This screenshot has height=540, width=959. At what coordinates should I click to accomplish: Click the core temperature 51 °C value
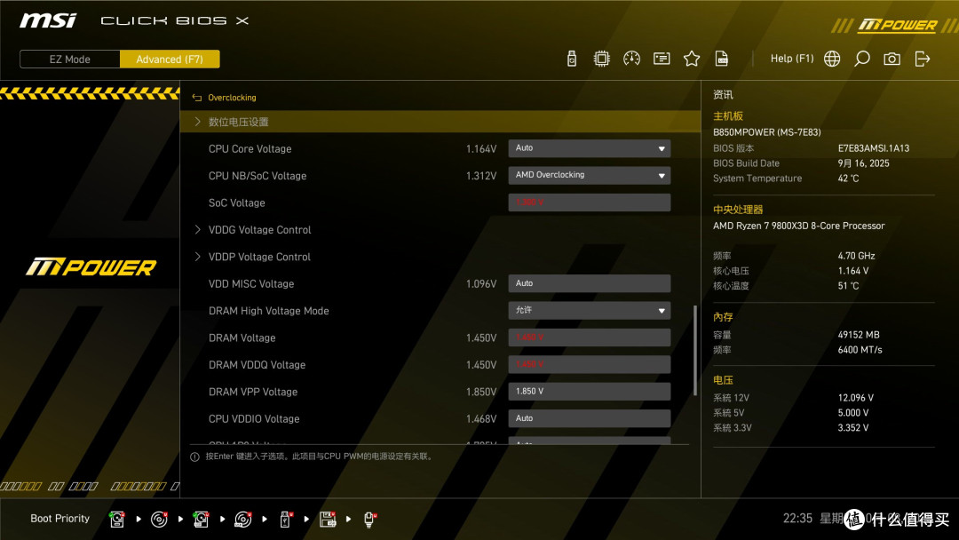pyautogui.click(x=848, y=286)
